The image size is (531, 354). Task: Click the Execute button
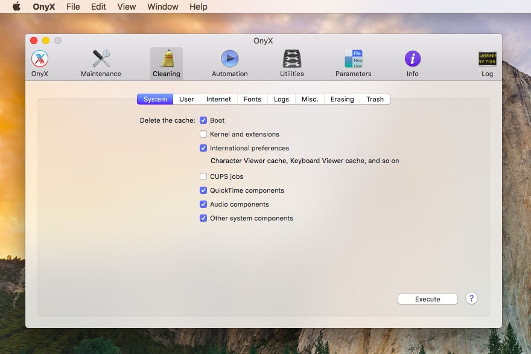(x=427, y=299)
